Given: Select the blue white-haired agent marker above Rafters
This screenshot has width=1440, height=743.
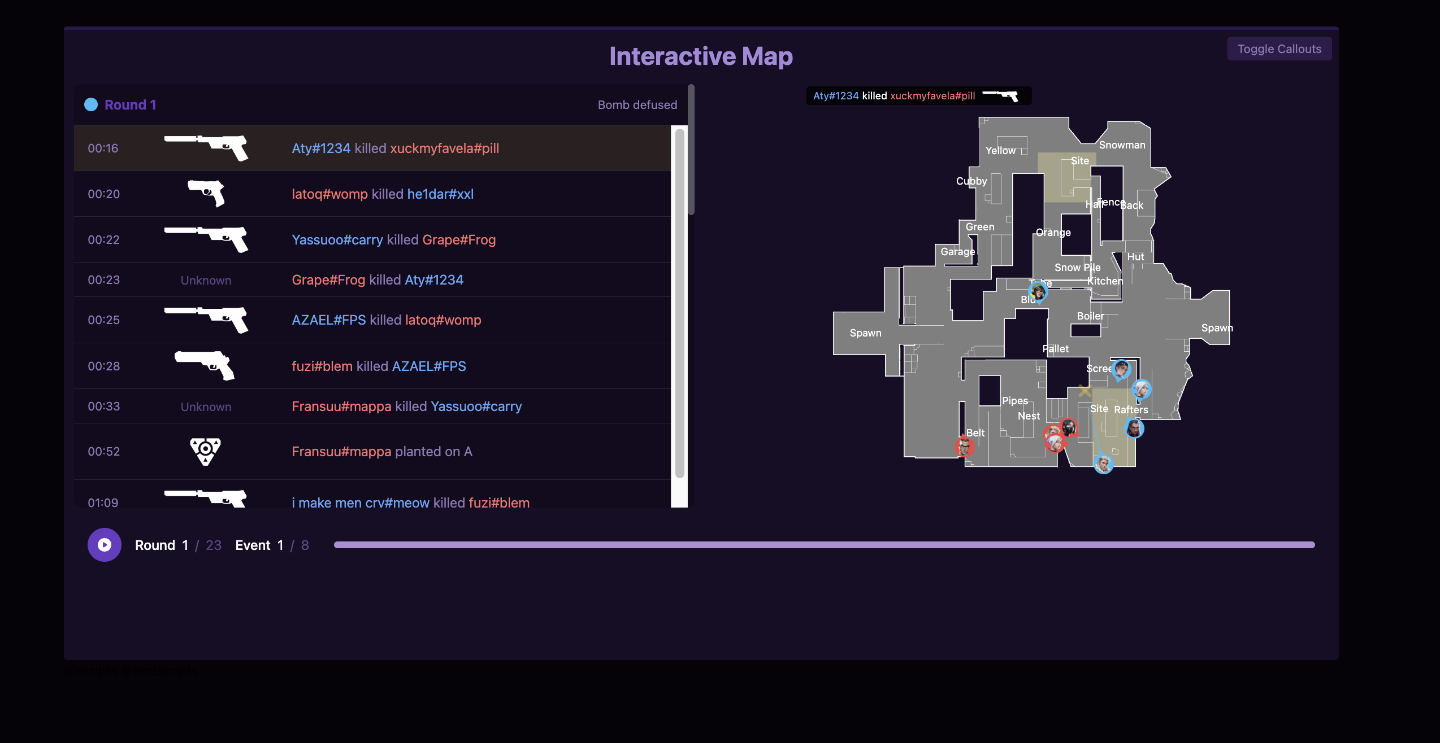Looking at the screenshot, I should click(1142, 389).
